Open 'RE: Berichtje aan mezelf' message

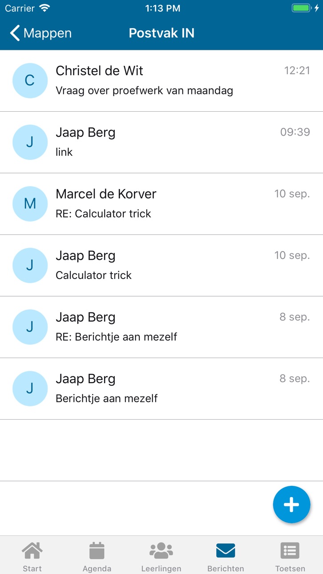[161, 327]
